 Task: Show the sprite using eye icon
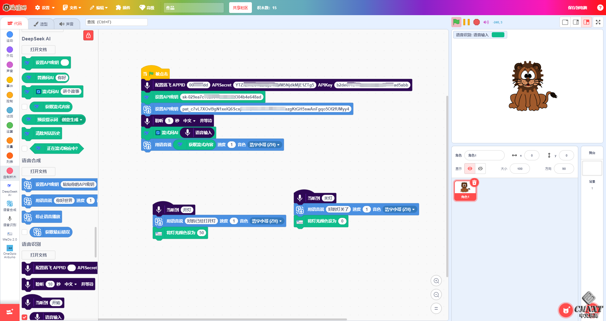[470, 169]
